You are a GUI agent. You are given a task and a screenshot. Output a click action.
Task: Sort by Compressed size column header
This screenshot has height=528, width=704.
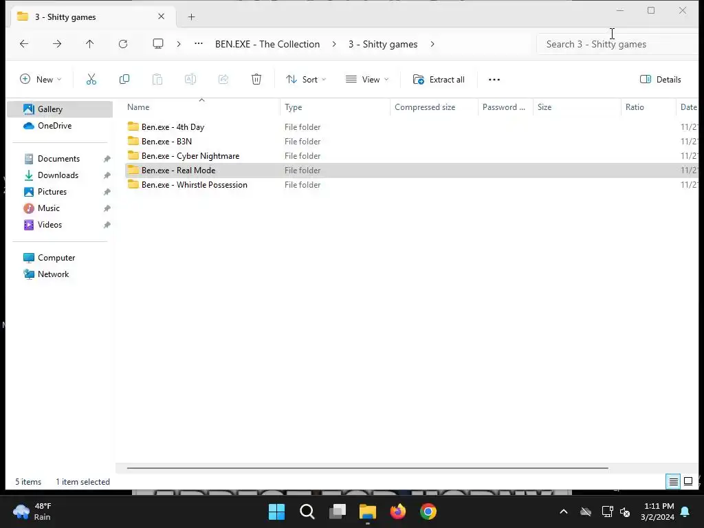(434, 107)
